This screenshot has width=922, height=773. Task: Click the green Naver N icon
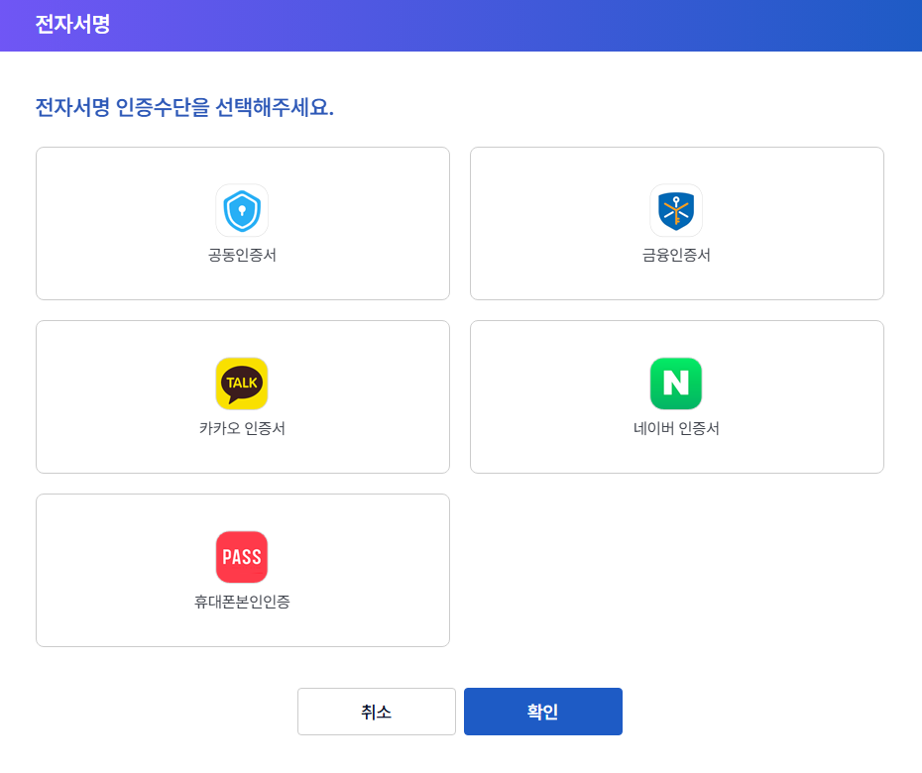(x=675, y=384)
